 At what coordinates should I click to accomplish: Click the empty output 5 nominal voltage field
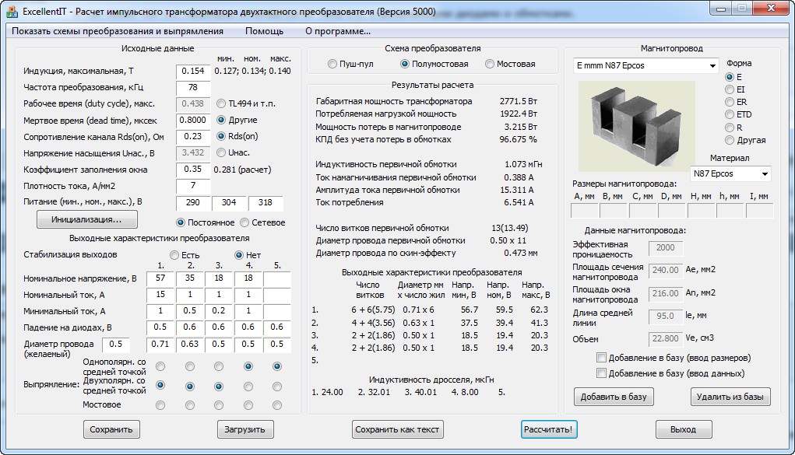[277, 278]
